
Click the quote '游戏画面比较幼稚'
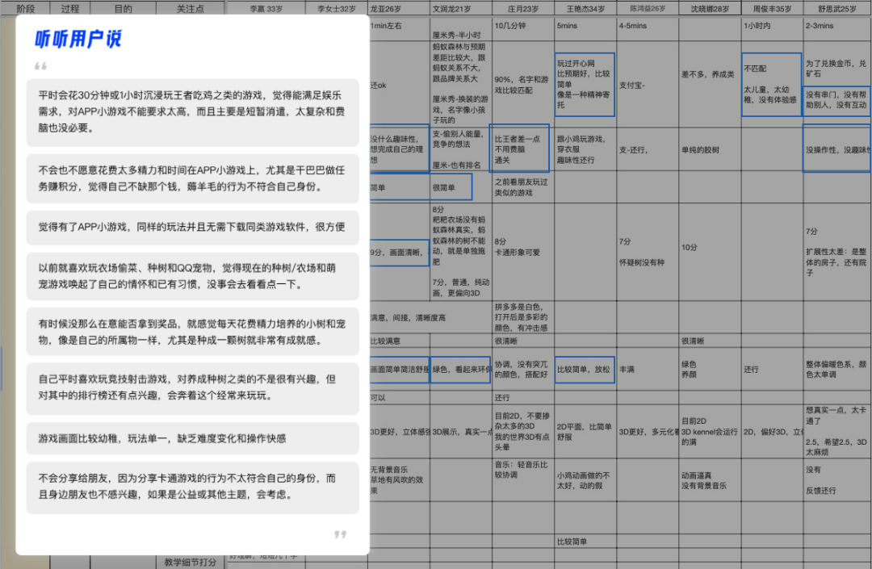click(x=192, y=438)
